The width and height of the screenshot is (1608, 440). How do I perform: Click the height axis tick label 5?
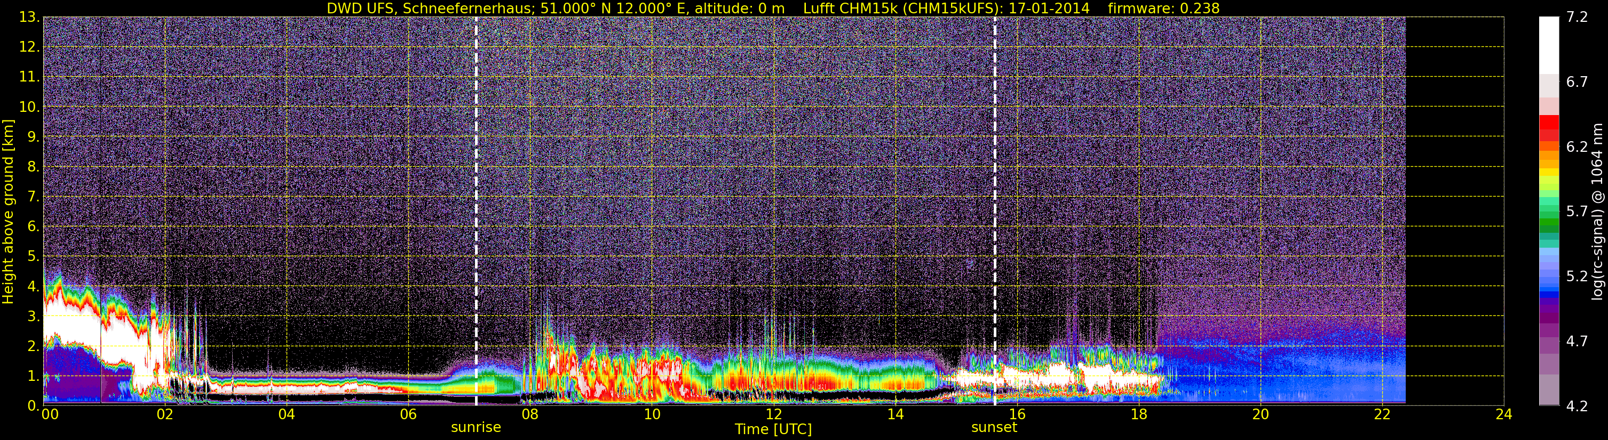click(x=33, y=257)
